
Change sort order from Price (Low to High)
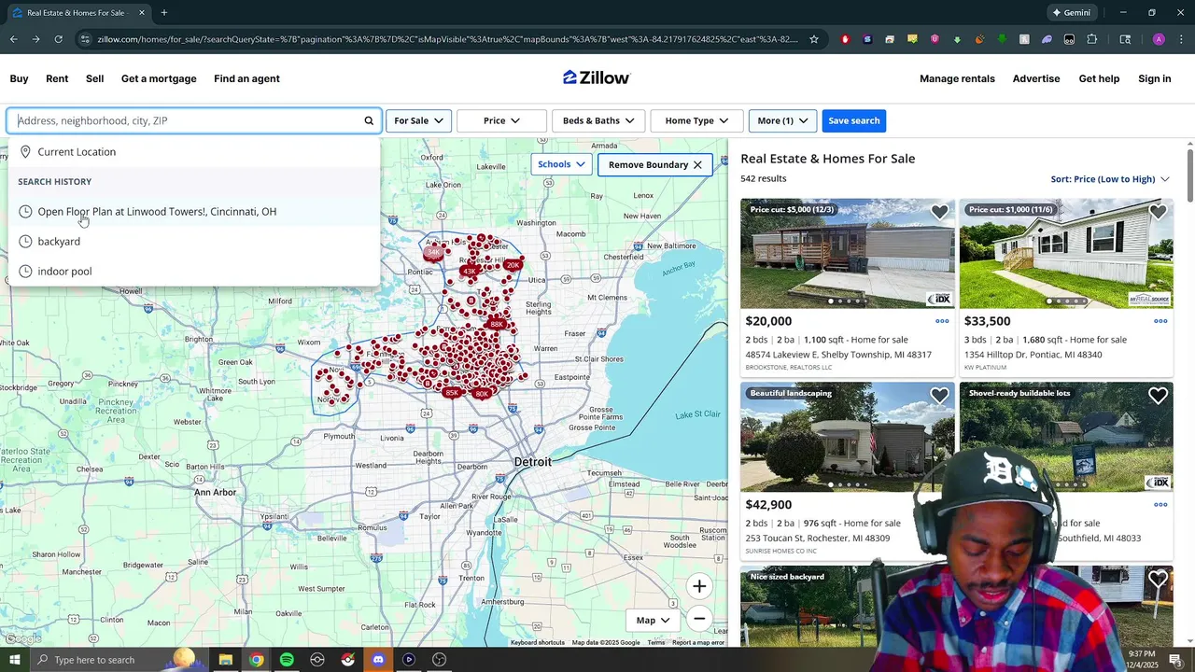[1110, 179]
